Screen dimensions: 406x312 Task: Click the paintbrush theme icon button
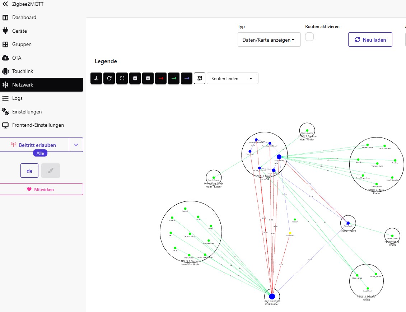pos(51,171)
